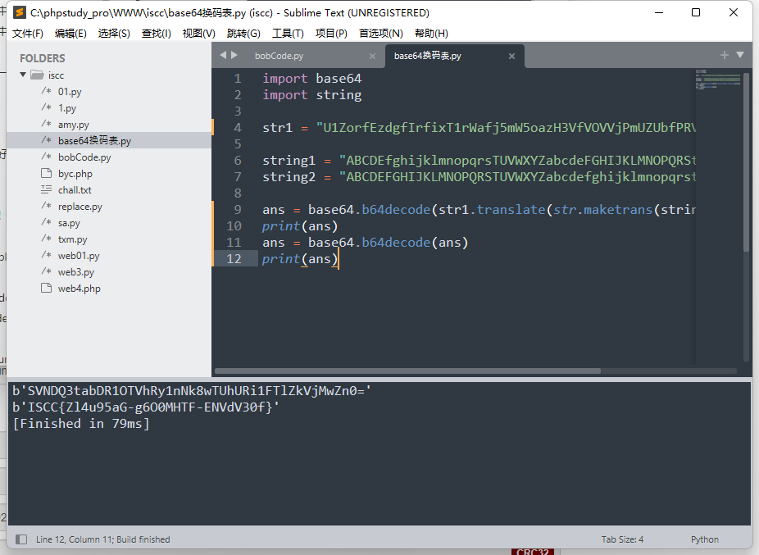Collapse the iscc folder tree arrow
The width and height of the screenshot is (759, 555).
[23, 75]
